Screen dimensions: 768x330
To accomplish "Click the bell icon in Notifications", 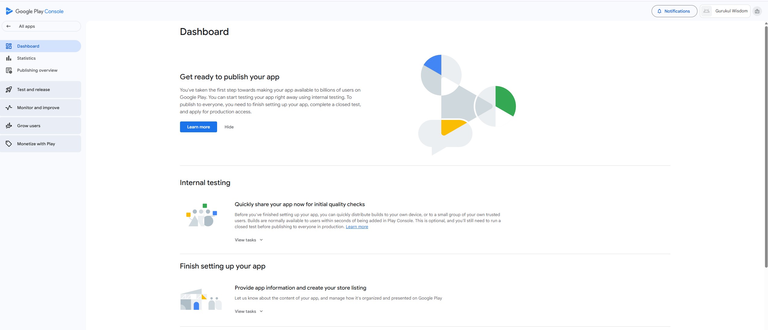I will 659,11.
